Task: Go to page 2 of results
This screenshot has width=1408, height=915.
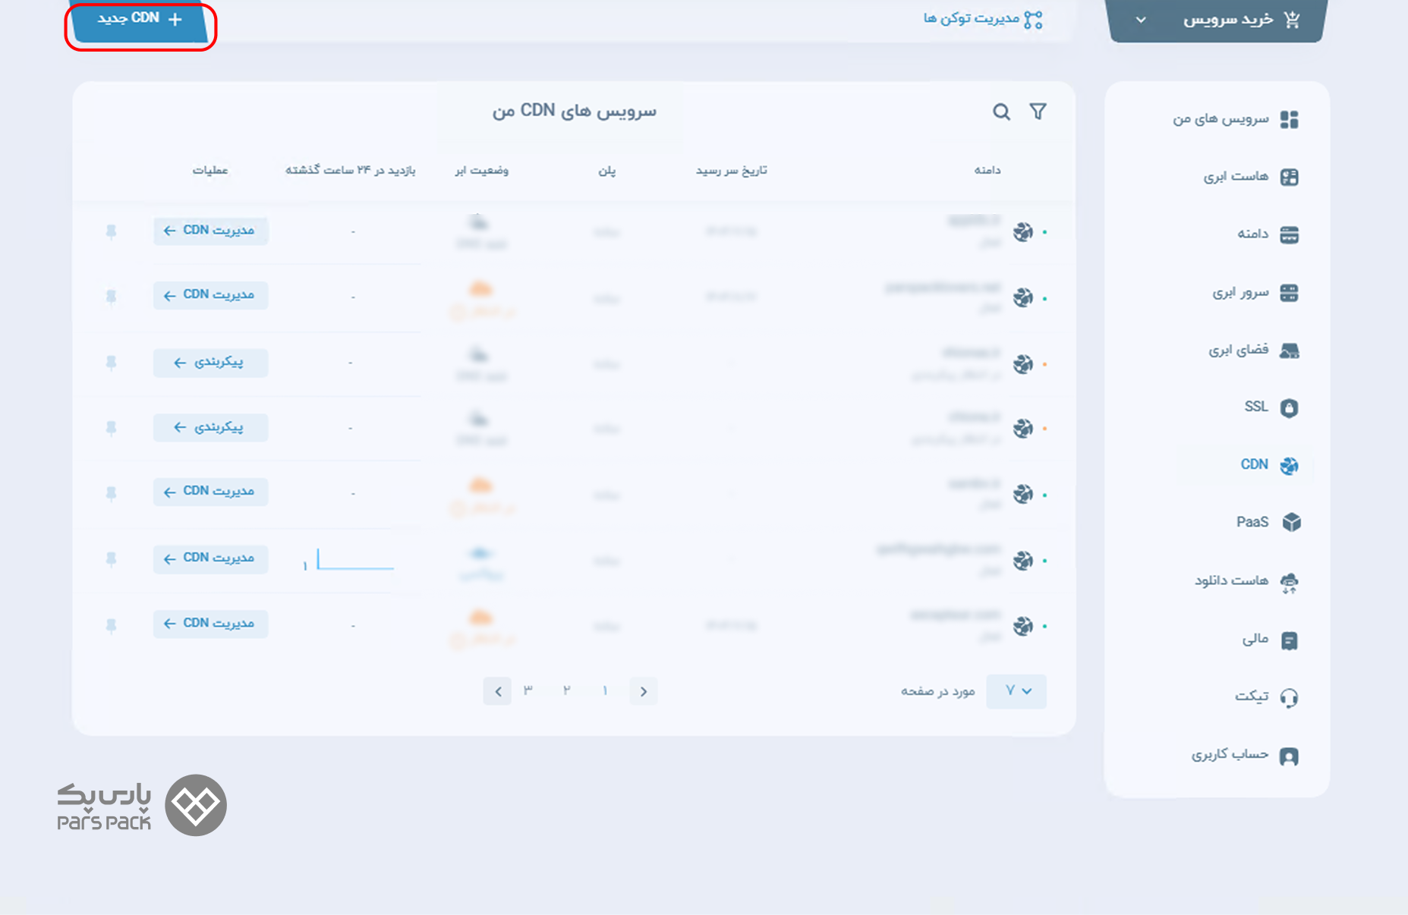Action: (566, 690)
